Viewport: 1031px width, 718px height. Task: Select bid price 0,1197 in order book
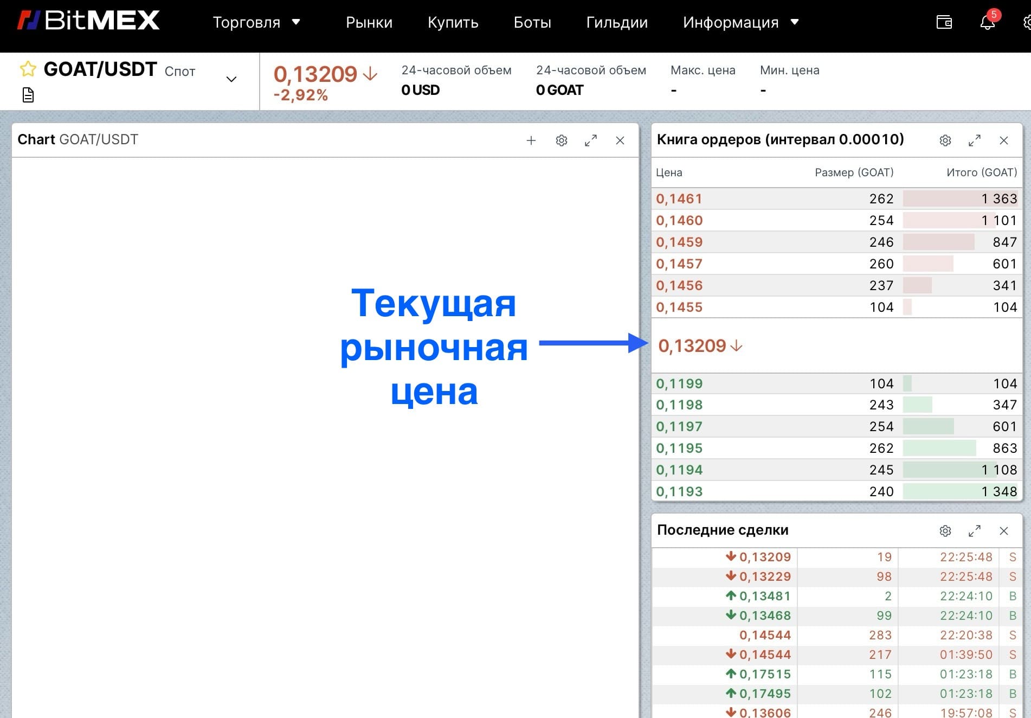coord(679,427)
